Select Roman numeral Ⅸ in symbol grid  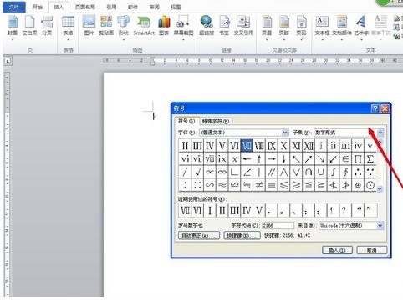[x=272, y=146]
